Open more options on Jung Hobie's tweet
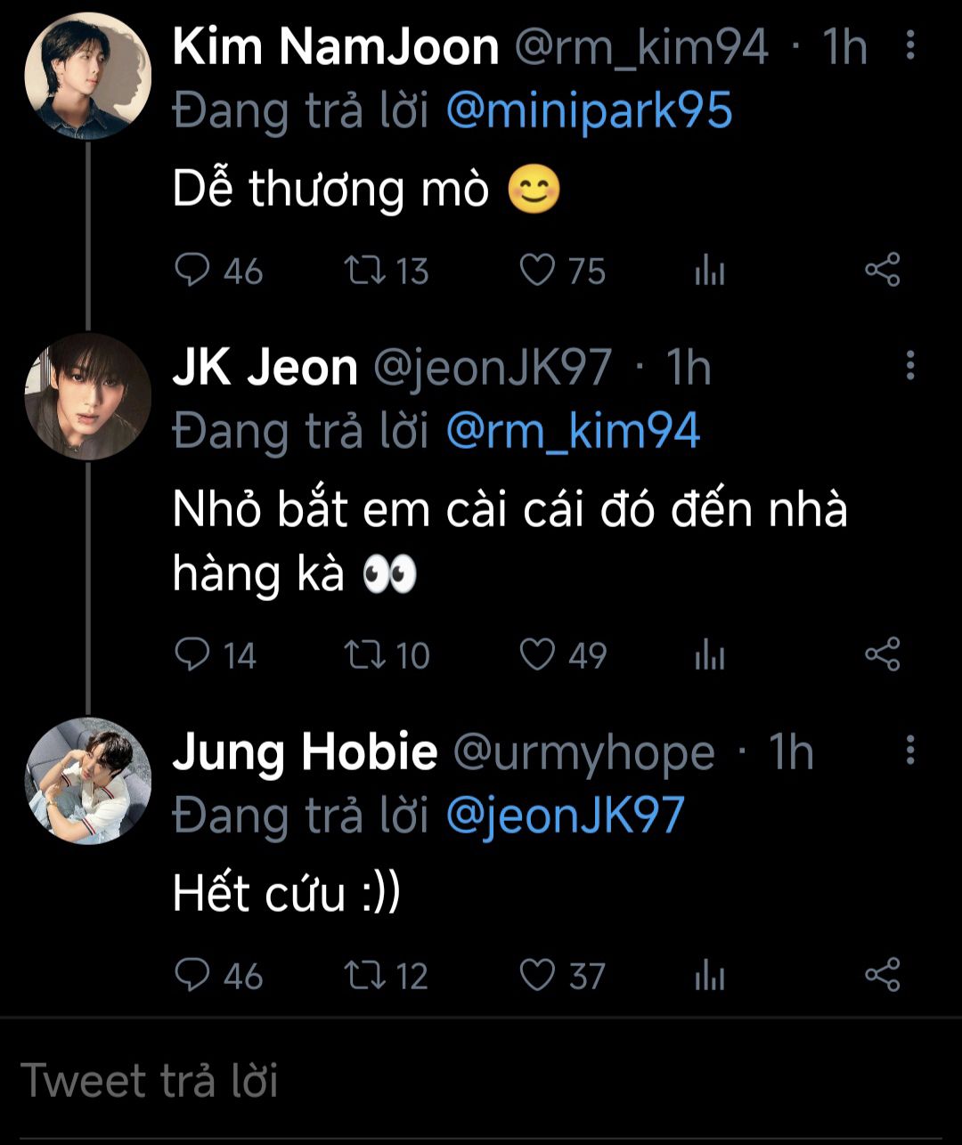 click(x=909, y=751)
